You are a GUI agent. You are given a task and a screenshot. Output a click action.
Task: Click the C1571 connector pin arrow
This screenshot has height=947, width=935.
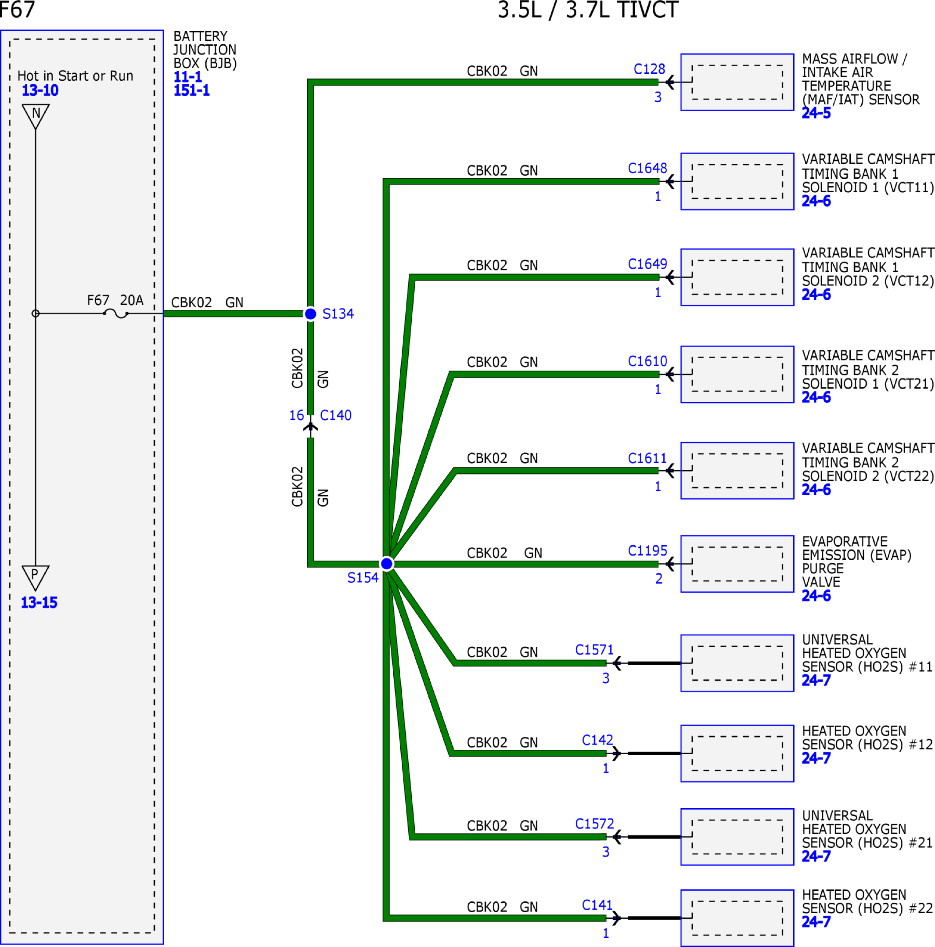[617, 663]
